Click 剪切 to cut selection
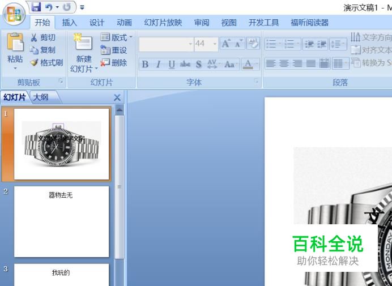 coord(43,37)
